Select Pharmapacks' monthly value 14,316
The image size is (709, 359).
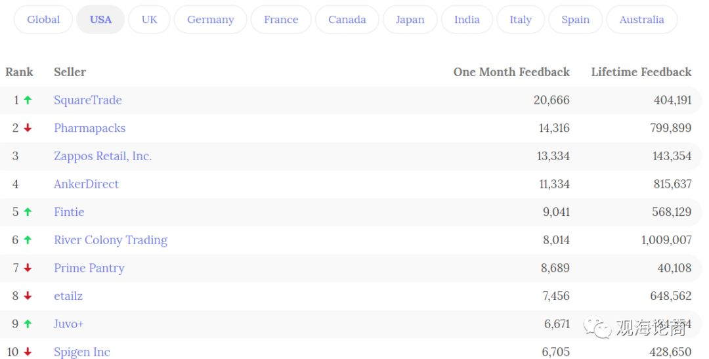(554, 128)
